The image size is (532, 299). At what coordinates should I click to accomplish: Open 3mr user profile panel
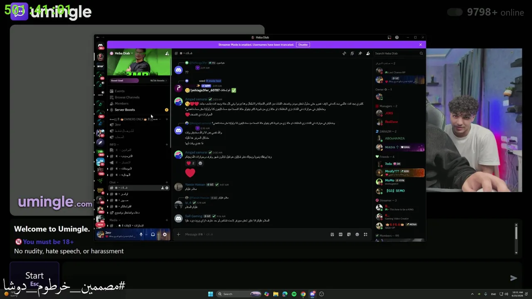tap(116, 235)
